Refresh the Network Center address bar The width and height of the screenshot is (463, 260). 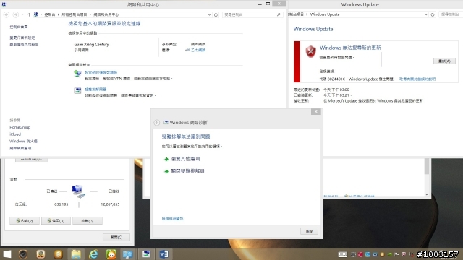coord(216,14)
